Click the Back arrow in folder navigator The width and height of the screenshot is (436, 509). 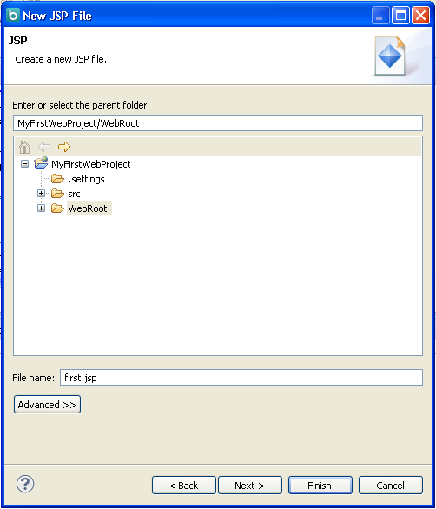pyautogui.click(x=44, y=147)
